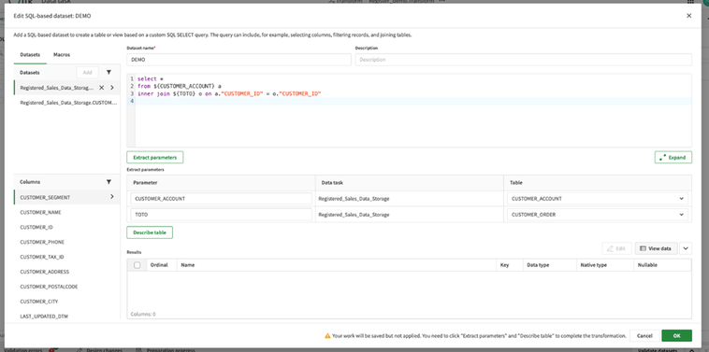Remove the first Registered_Sales_Data_Storage dataset with X
Image resolution: width=709 pixels, height=352 pixels.
101,88
